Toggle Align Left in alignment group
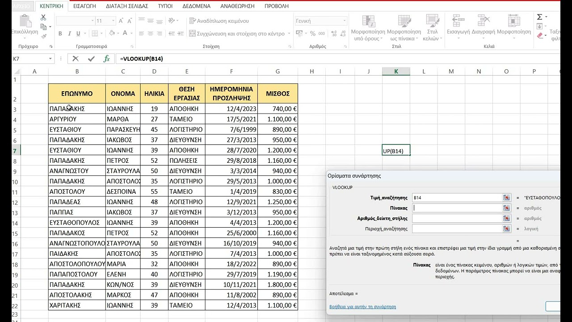Screen dimensions: 572x322 click(142, 34)
